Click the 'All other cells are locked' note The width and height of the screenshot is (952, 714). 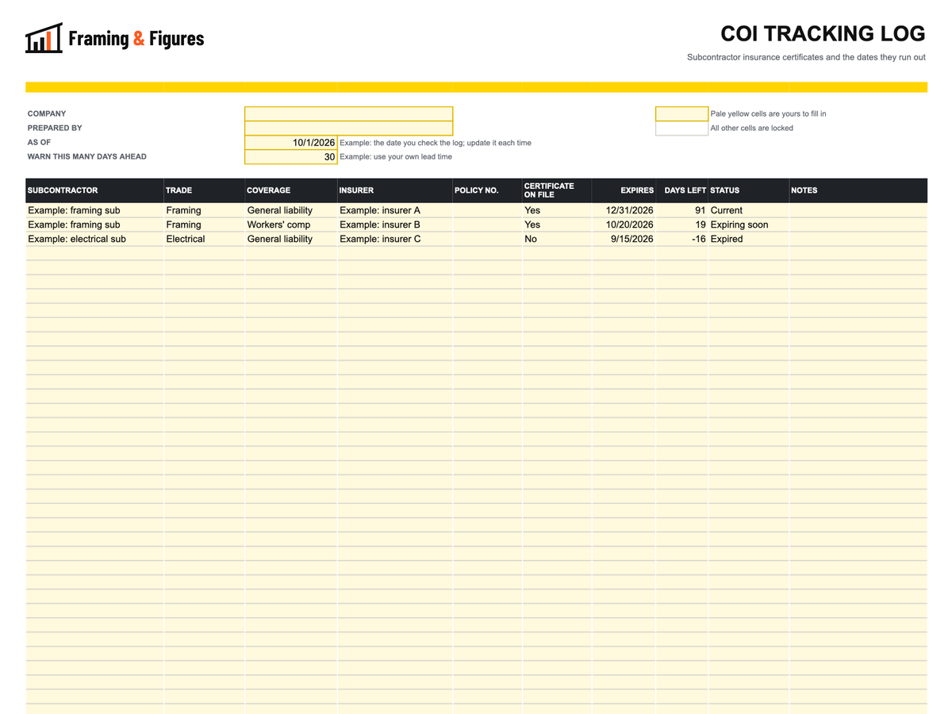[x=751, y=129]
